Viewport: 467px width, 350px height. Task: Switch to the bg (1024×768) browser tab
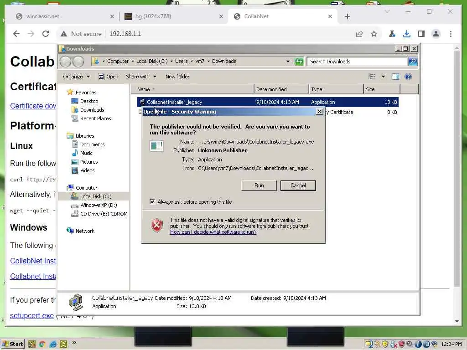pyautogui.click(x=173, y=16)
